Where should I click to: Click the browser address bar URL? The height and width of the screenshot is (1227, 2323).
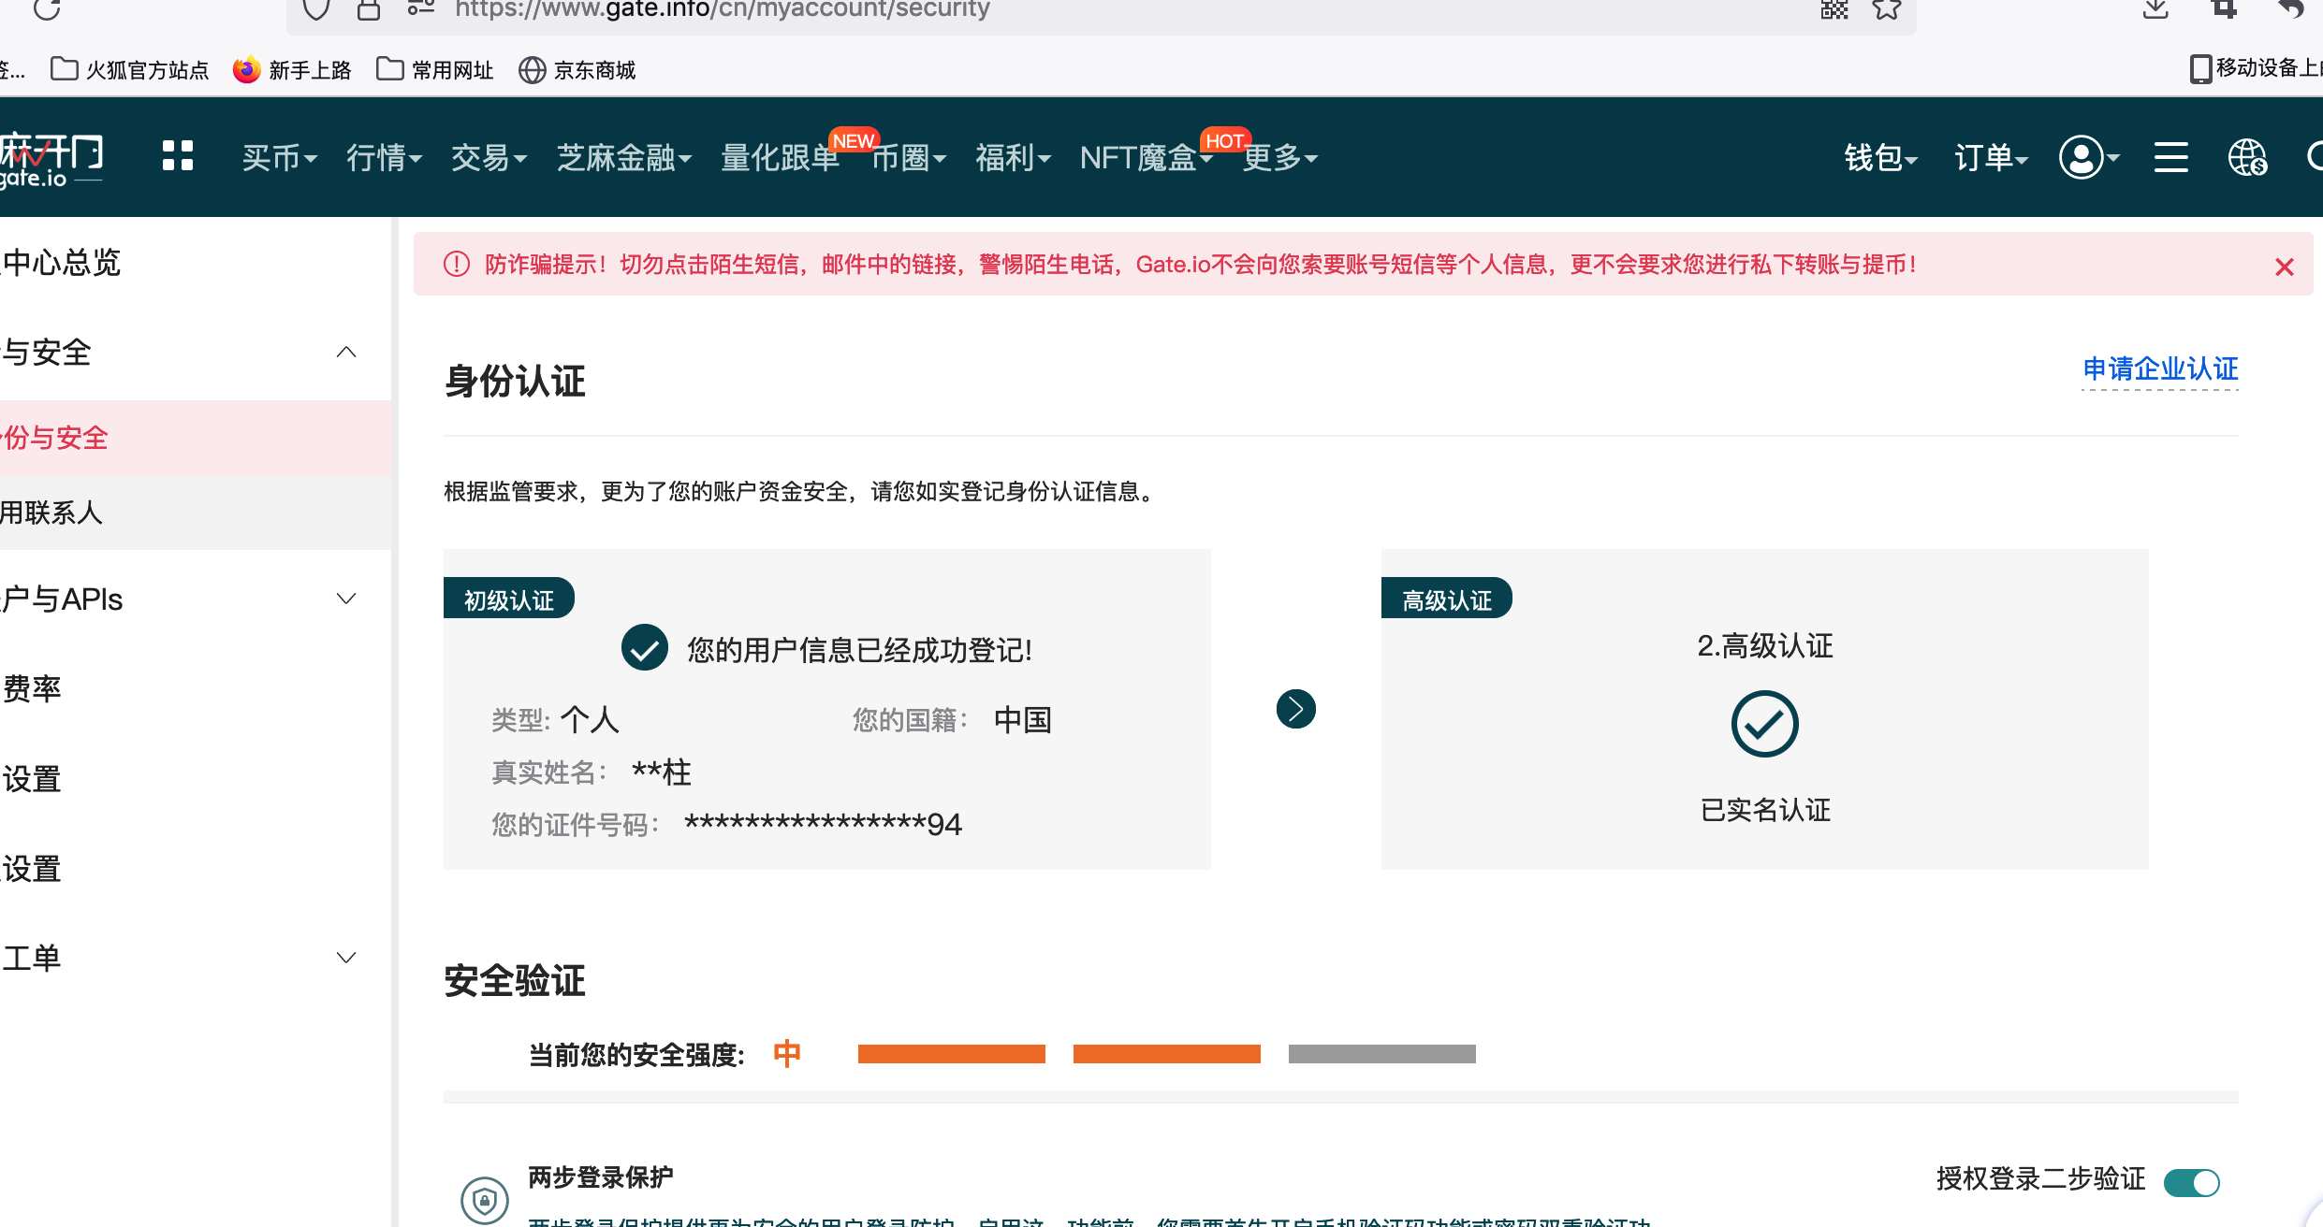pos(723,9)
